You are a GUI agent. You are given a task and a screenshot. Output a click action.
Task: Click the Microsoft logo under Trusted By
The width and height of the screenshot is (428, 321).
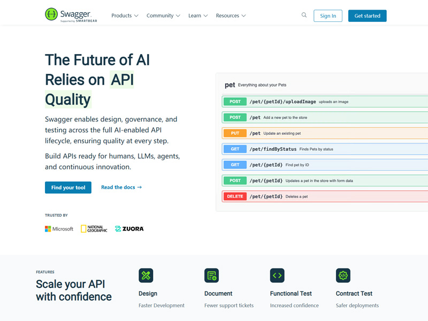point(59,229)
